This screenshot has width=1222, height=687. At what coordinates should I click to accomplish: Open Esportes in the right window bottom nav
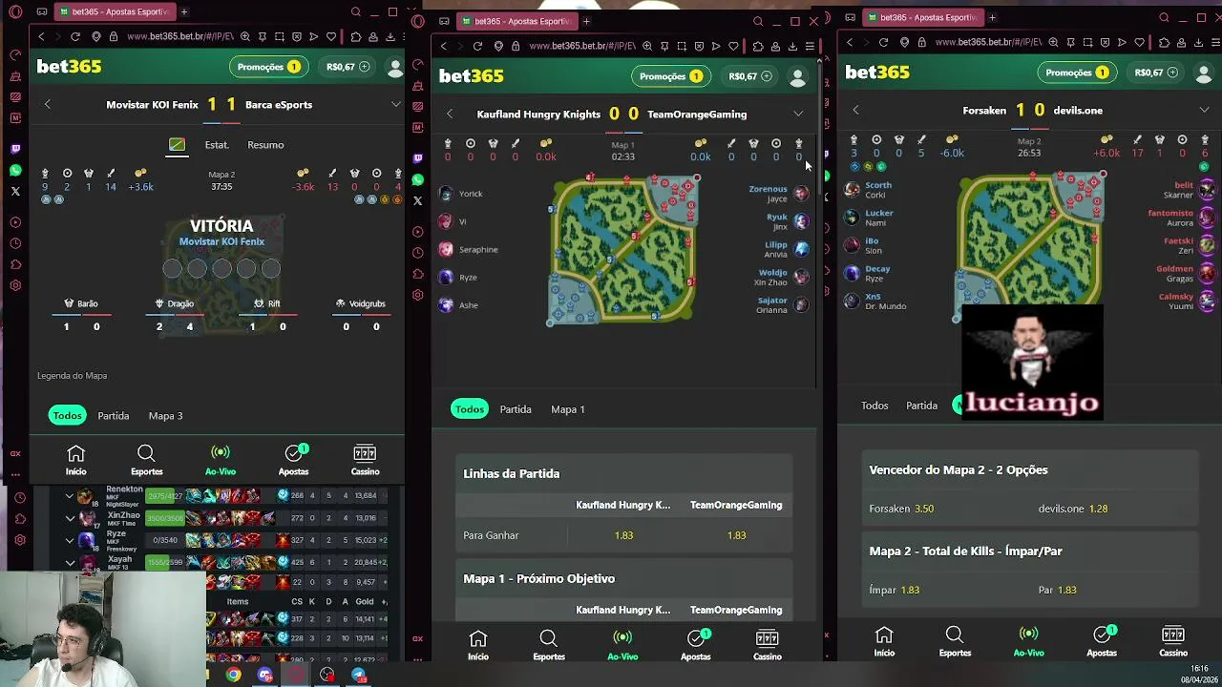[955, 641]
